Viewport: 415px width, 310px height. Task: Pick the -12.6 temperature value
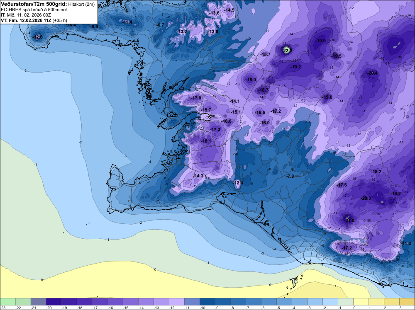(37, 37)
